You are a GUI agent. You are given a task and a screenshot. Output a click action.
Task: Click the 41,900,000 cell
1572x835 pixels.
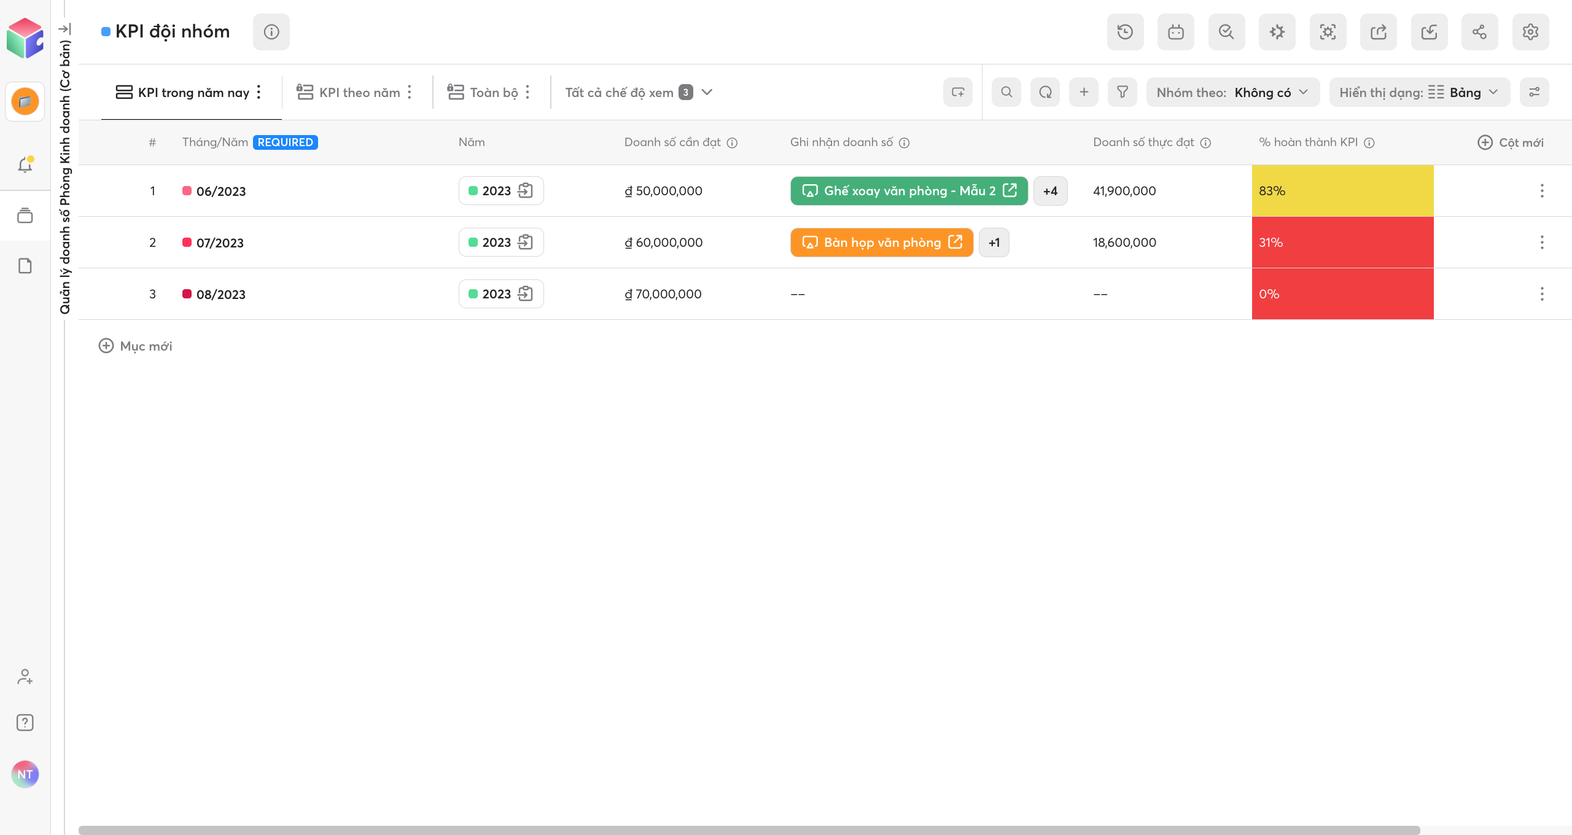1124,191
